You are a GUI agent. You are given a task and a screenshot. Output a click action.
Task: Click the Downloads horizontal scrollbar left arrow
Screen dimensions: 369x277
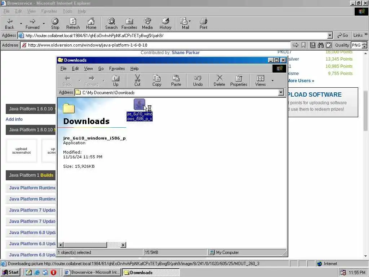[61, 245]
